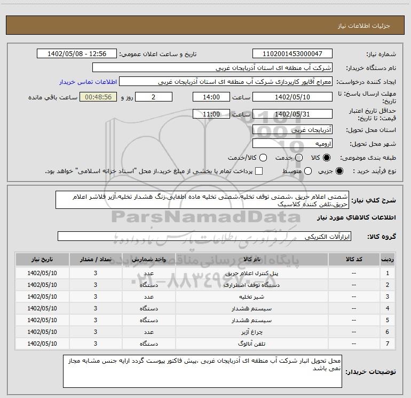Click the شهر محل تحویل field ارومیه
The width and height of the screenshot is (411, 398).
pos(293,143)
